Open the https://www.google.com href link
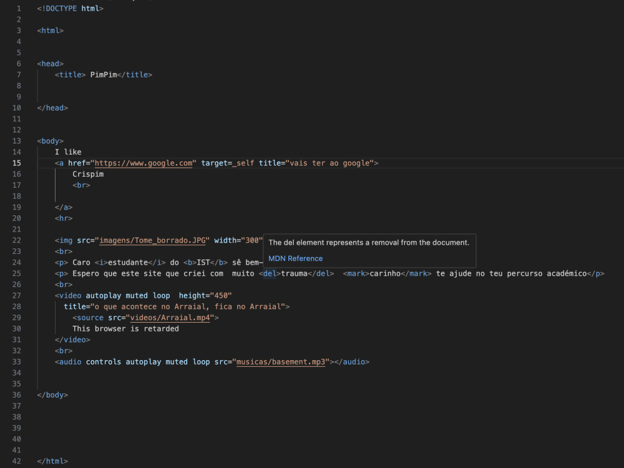 point(144,163)
